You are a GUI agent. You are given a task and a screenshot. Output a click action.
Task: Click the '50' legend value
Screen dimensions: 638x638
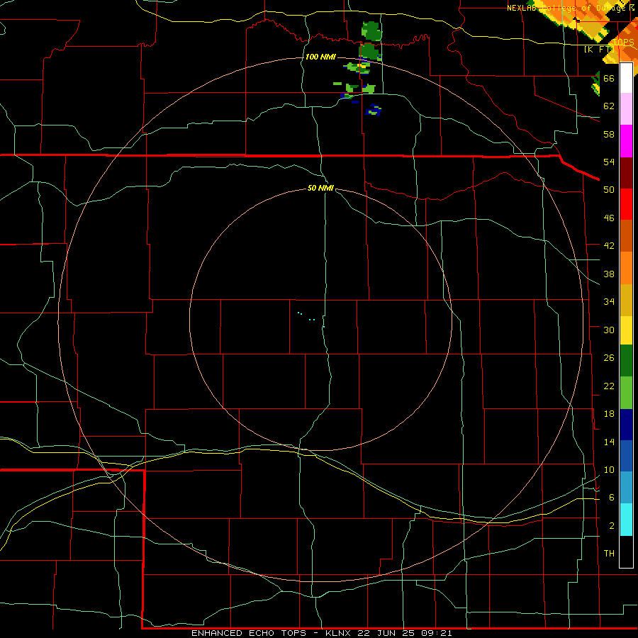pos(609,190)
